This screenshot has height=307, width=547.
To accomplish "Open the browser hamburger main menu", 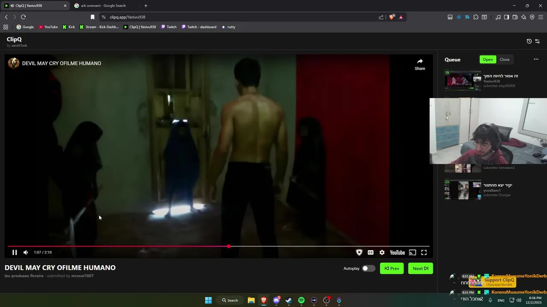I will pyautogui.click(x=541, y=17).
